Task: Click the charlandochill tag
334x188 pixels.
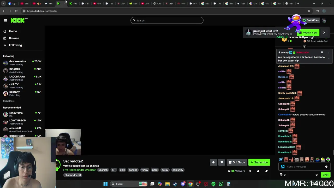Action: click(73, 175)
